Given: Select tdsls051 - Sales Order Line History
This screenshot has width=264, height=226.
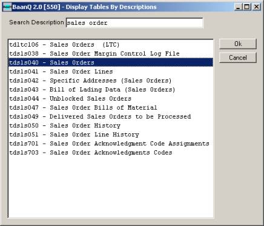Looking at the screenshot, I should [x=111, y=135].
